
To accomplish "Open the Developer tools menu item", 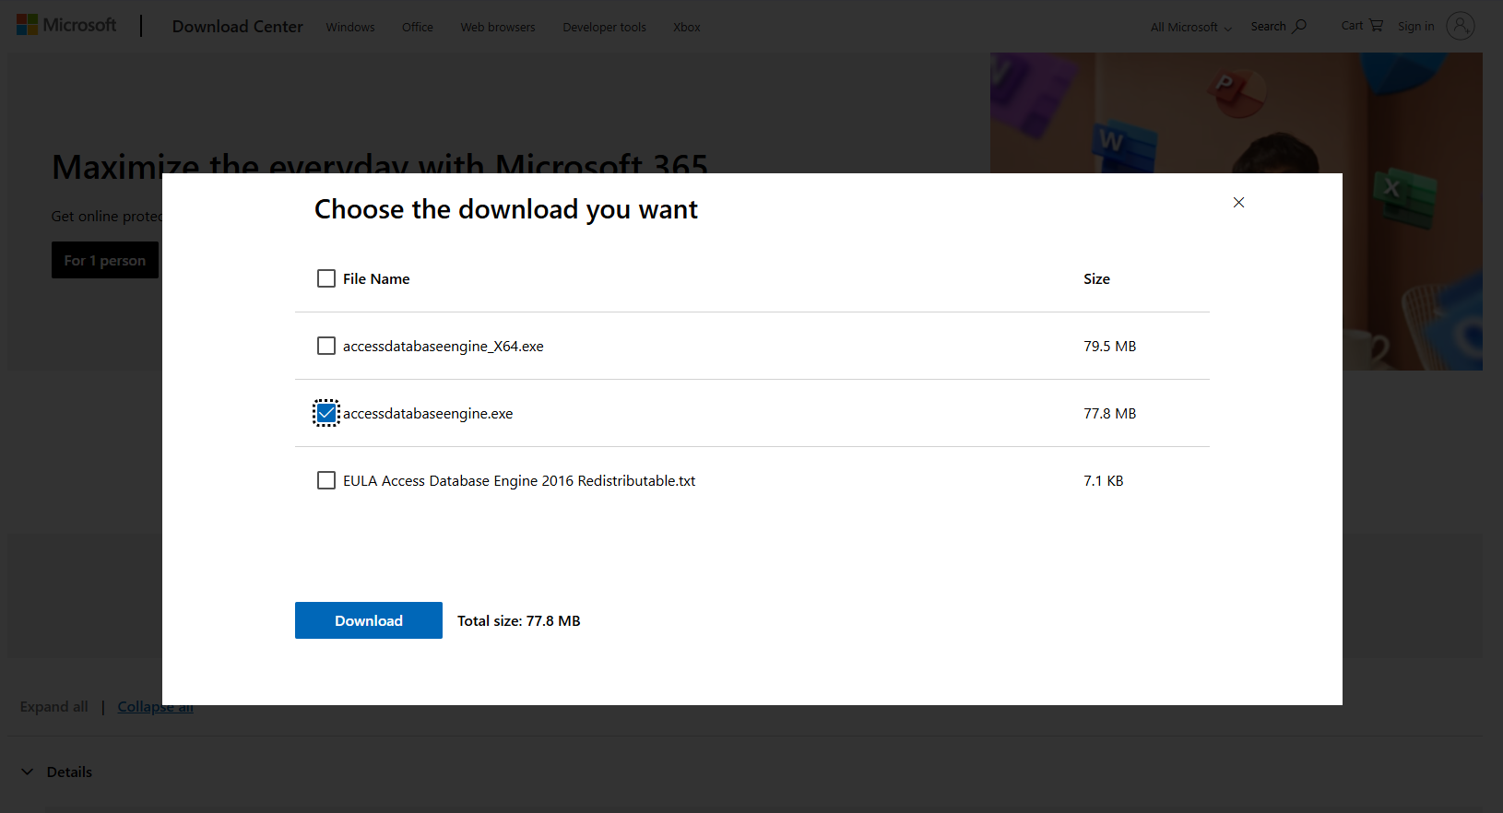I will [605, 27].
